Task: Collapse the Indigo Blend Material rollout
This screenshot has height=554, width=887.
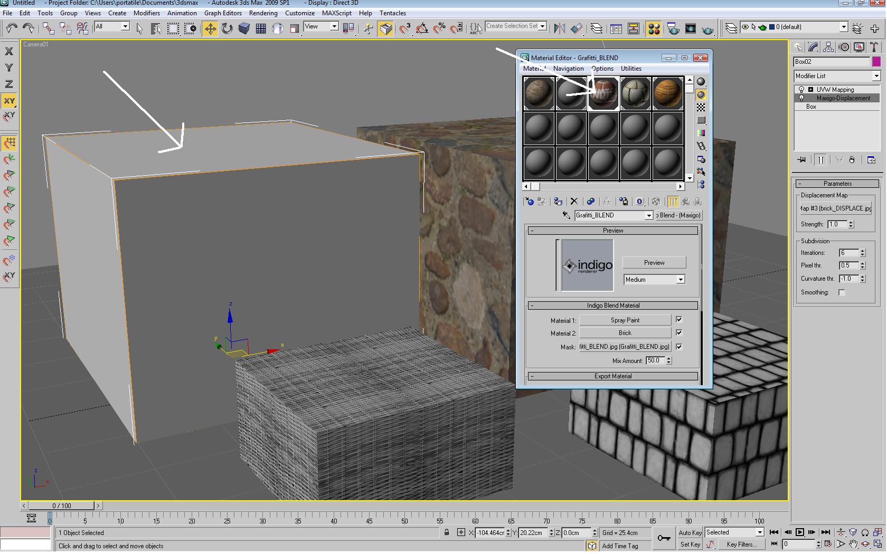Action: [613, 305]
